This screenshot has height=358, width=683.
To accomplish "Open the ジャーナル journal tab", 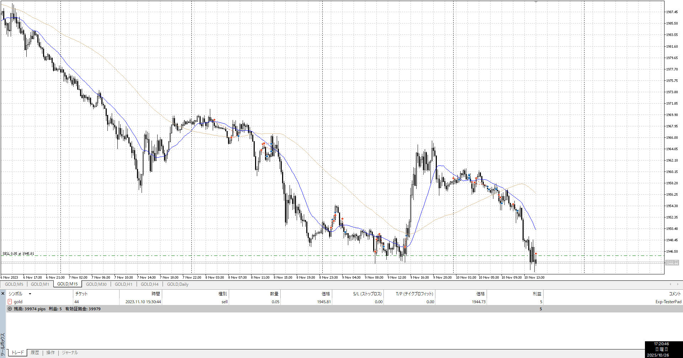I will (70, 353).
